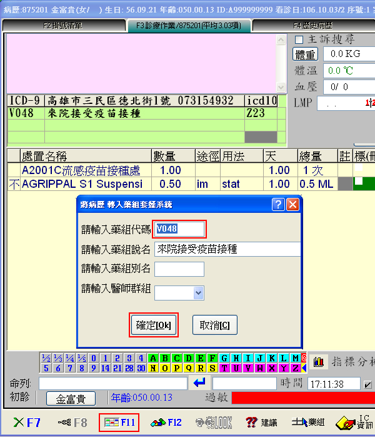Switch to the F2 掛號看單 tab

(x=62, y=26)
